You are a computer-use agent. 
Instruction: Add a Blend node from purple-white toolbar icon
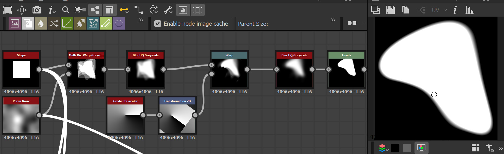(x=28, y=24)
